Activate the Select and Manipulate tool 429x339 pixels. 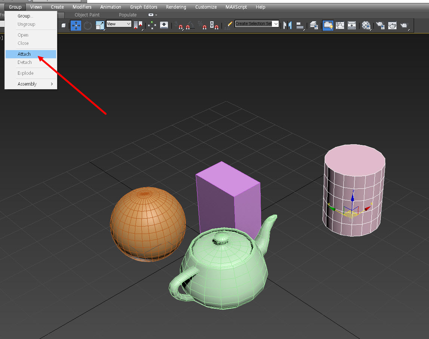click(152, 25)
